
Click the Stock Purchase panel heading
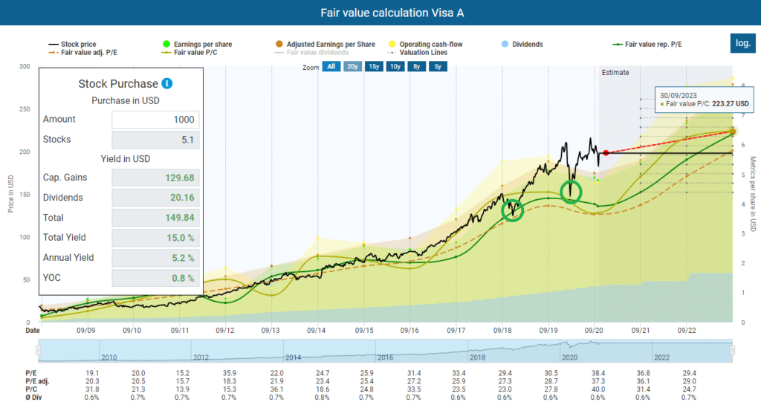coord(118,83)
